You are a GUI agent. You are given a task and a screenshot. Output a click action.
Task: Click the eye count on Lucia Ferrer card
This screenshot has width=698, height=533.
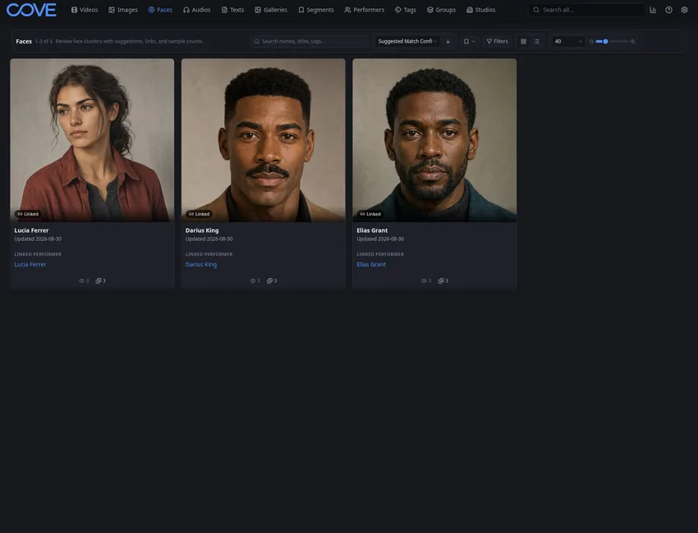pos(84,280)
